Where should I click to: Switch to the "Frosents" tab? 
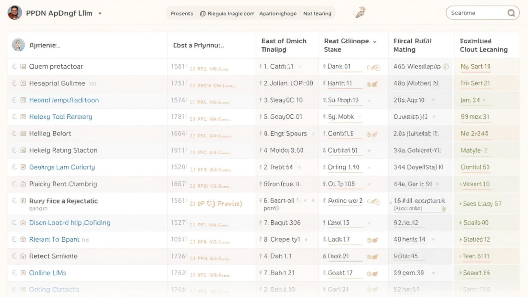point(182,14)
